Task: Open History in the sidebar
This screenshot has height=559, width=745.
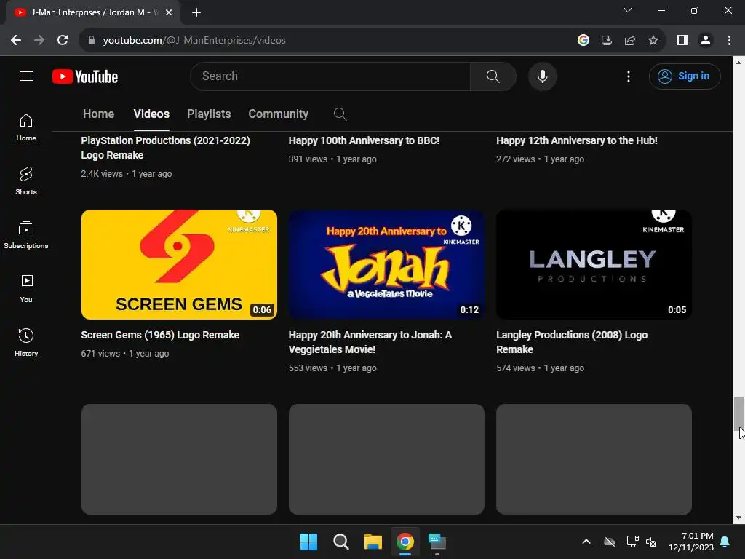Action: click(x=26, y=342)
